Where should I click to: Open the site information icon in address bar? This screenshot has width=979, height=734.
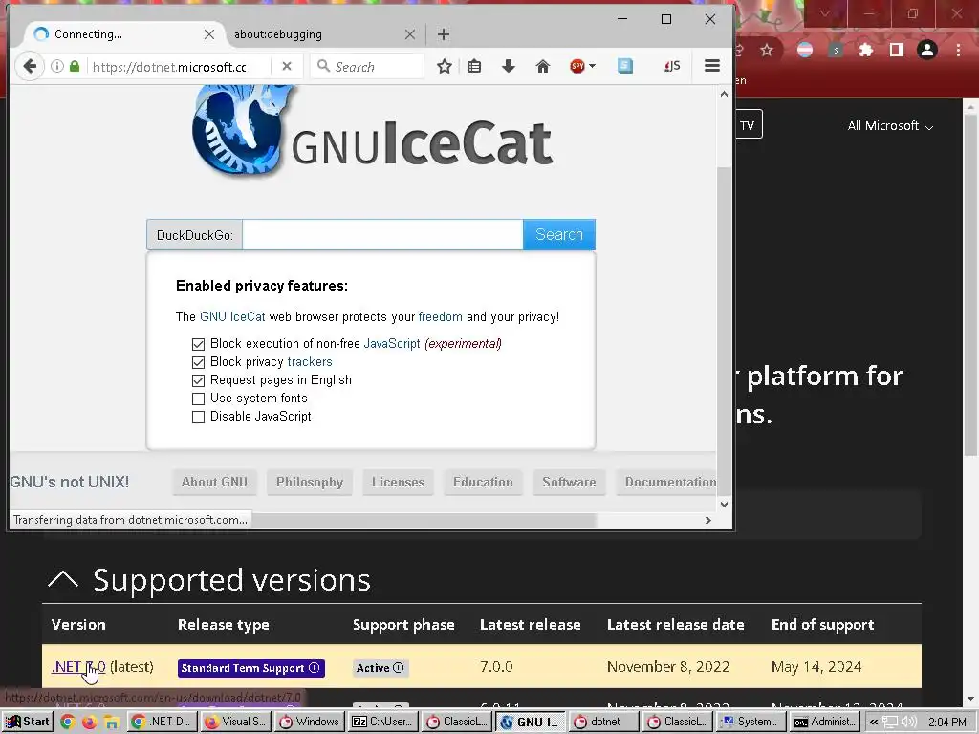click(x=56, y=66)
